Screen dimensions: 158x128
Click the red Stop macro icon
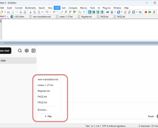[146, 12]
